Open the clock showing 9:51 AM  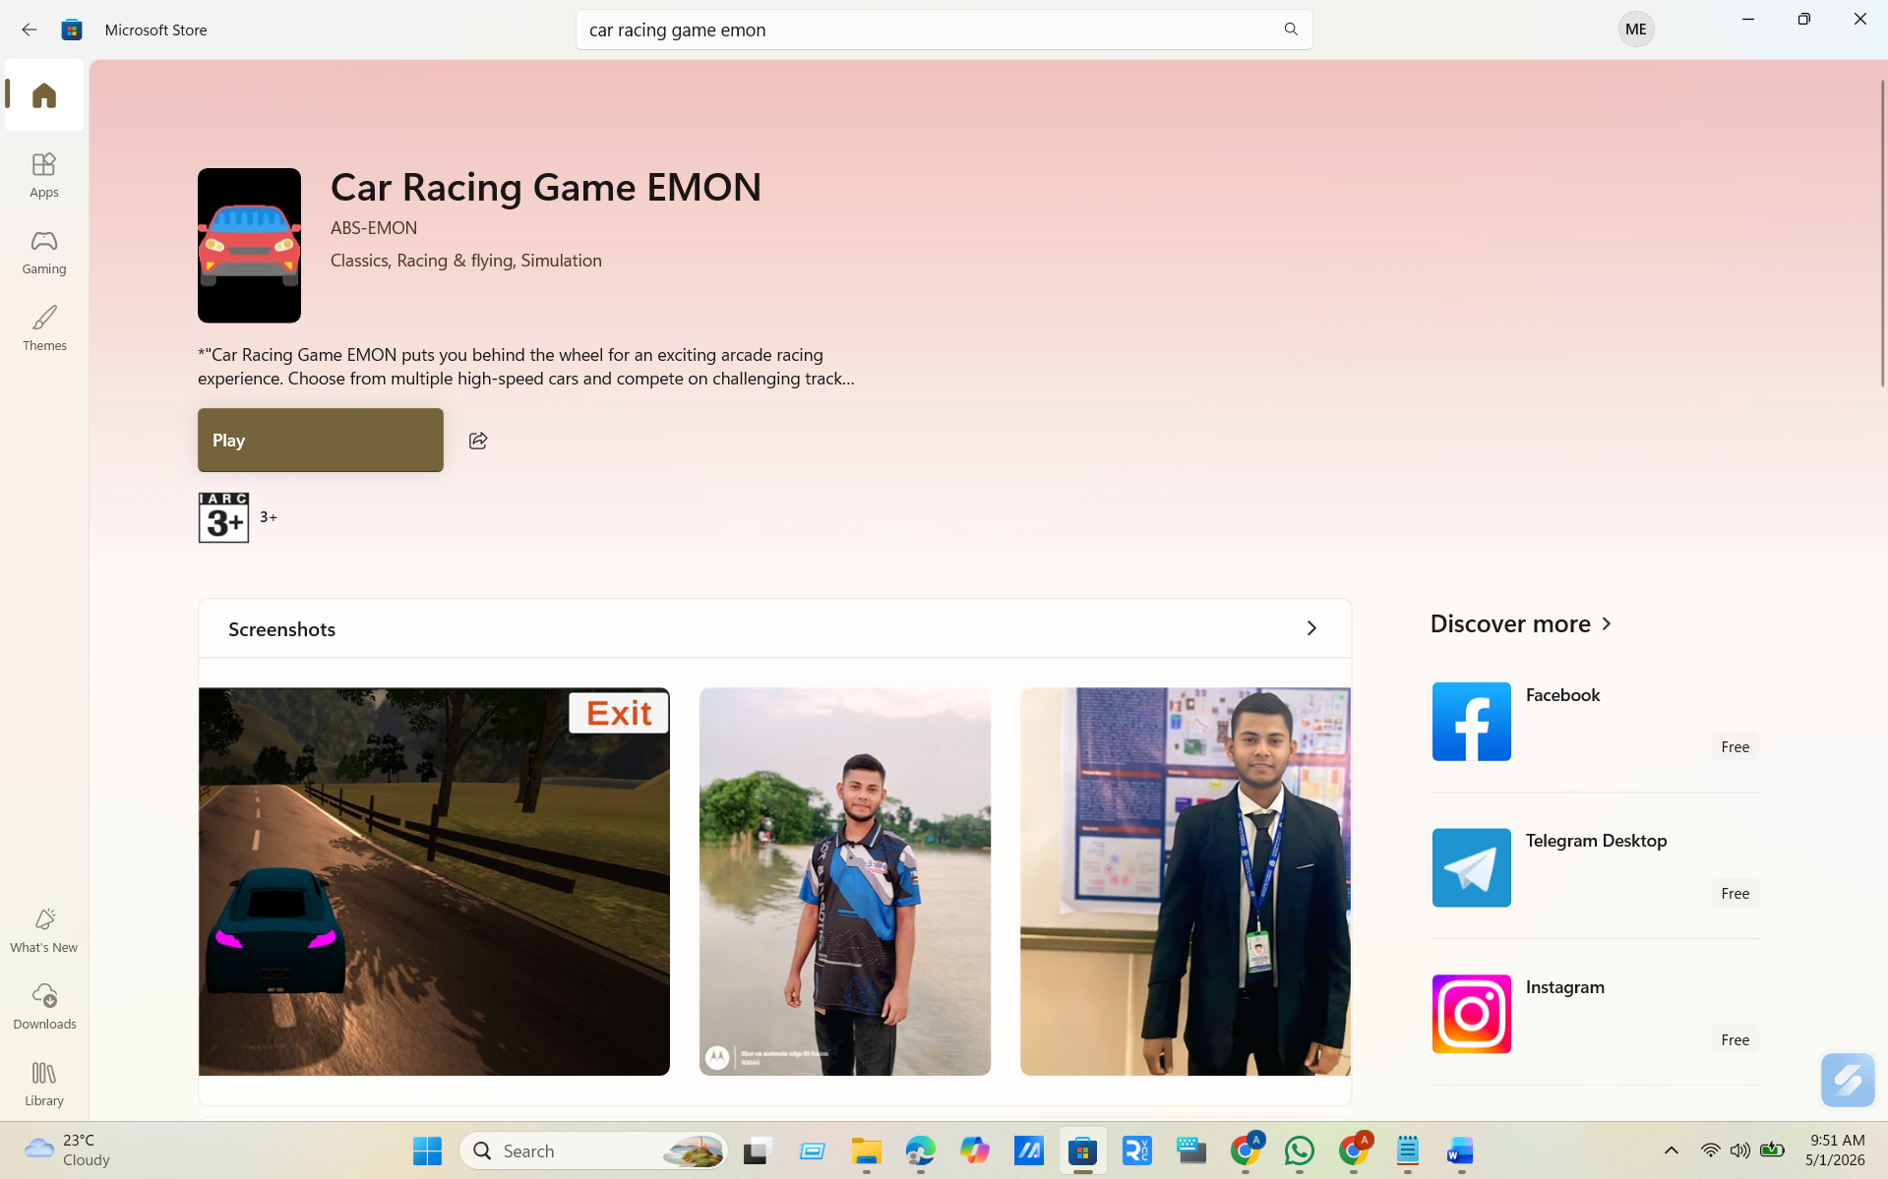[x=1836, y=1150]
